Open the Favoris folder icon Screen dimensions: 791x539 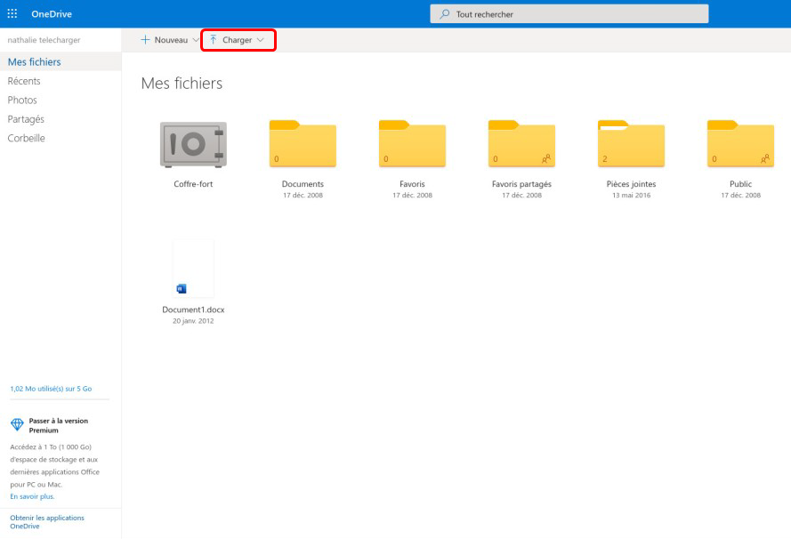click(x=412, y=143)
